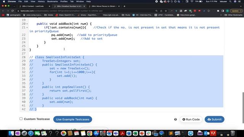Screen dimensions: 244x137
Task: Open Google Chrome from the dock
Action: 90,133
